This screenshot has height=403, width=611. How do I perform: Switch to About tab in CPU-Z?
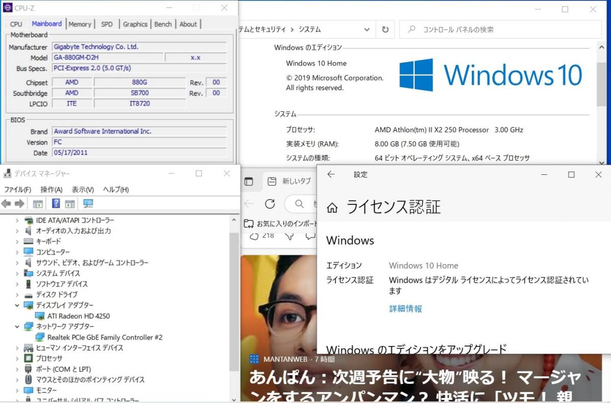188,24
